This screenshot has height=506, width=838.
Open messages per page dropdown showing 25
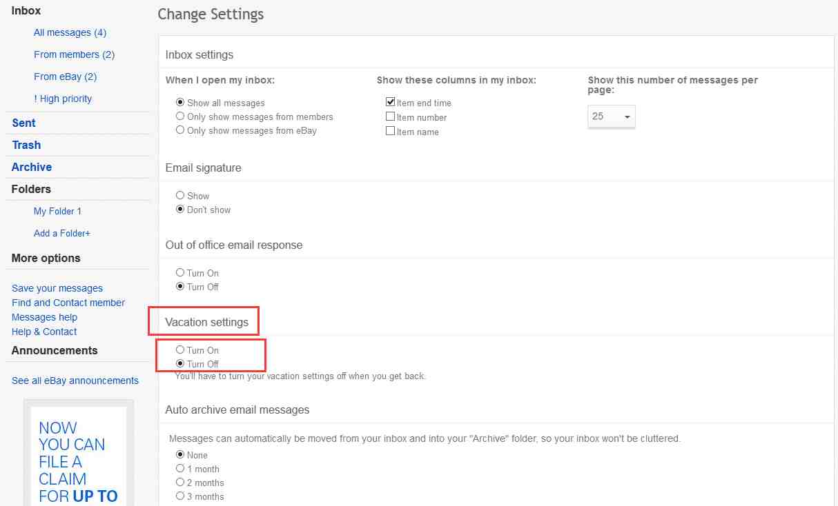click(612, 117)
